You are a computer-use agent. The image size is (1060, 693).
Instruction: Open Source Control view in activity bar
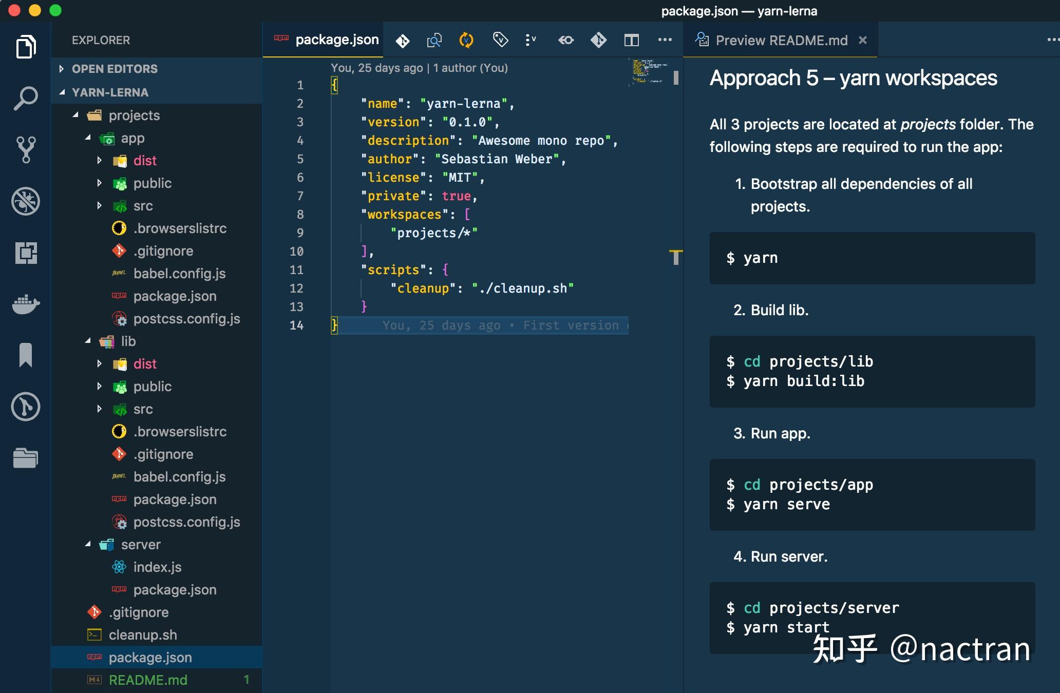[25, 149]
